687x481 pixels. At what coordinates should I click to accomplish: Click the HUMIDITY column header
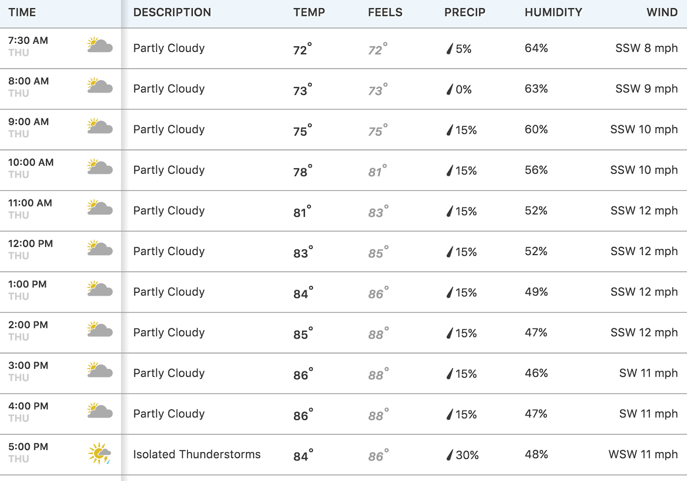click(553, 12)
